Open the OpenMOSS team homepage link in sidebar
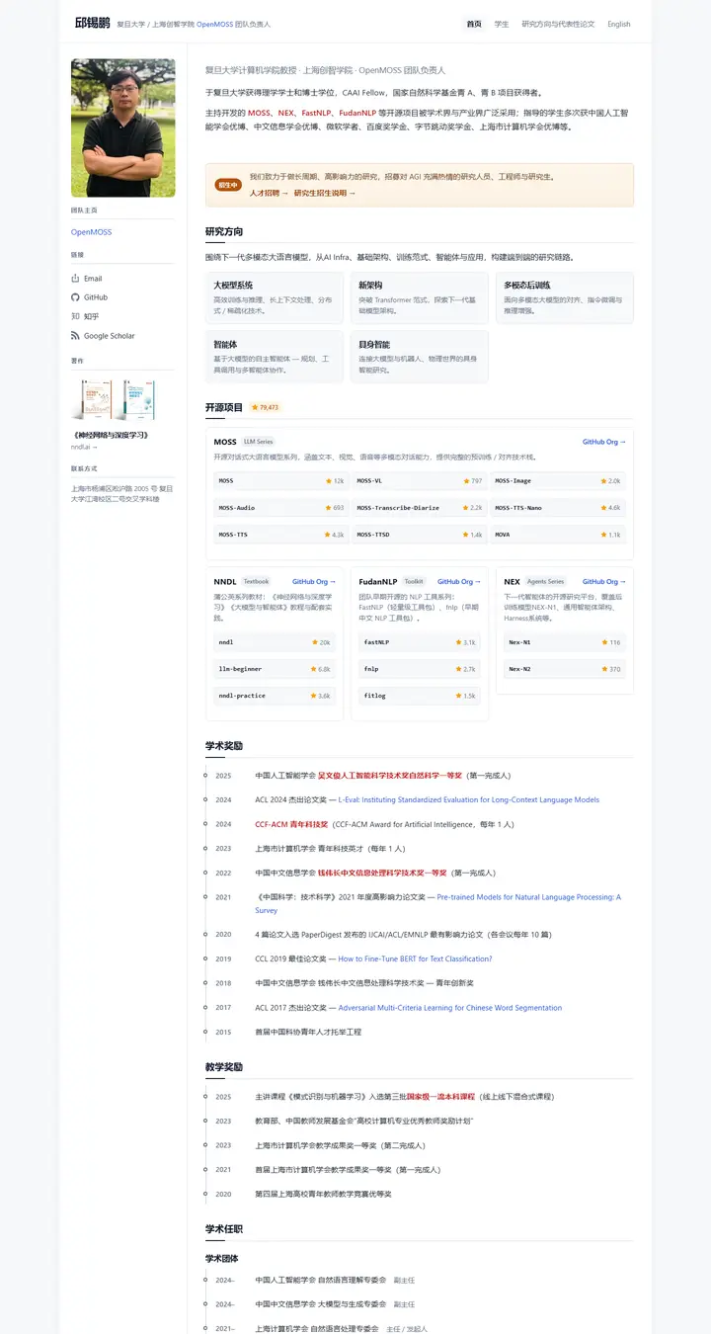Screen dimensions: 711x1334 click(x=91, y=232)
